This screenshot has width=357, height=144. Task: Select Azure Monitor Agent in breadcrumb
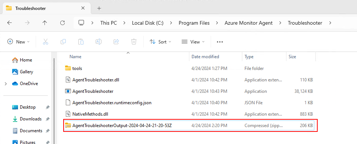(x=249, y=23)
